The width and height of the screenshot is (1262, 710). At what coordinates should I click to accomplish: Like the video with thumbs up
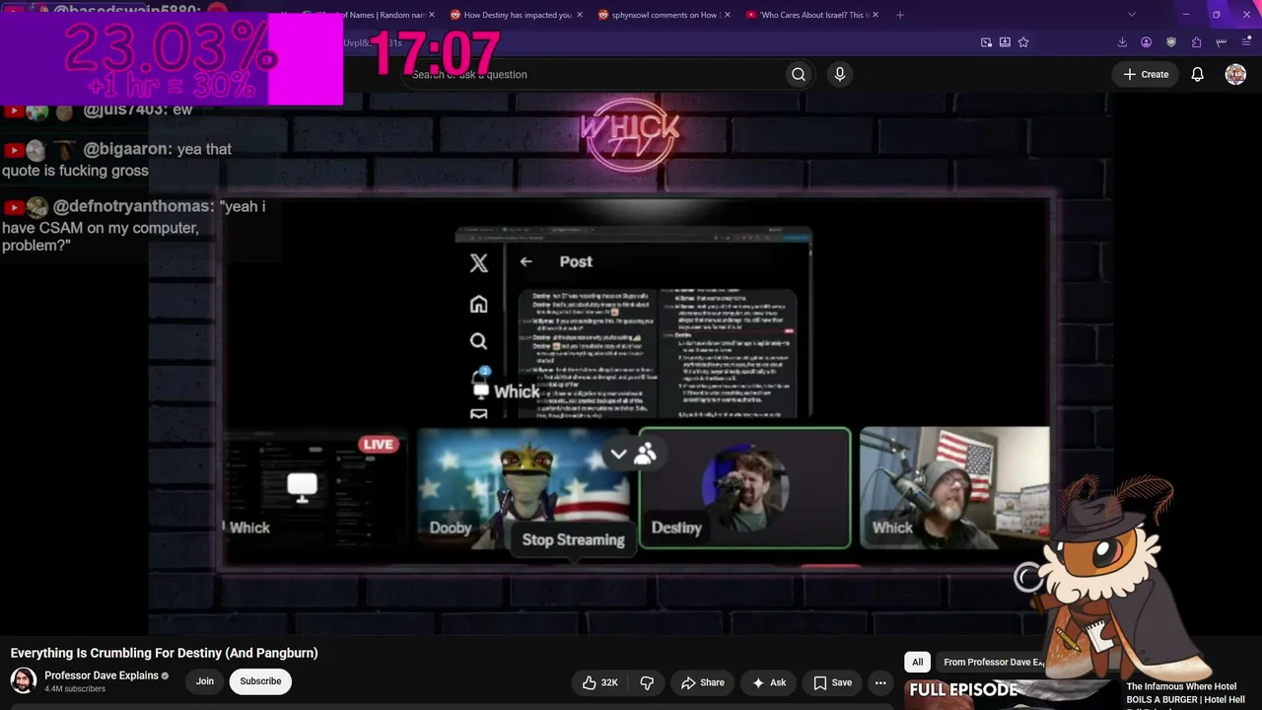[599, 682]
